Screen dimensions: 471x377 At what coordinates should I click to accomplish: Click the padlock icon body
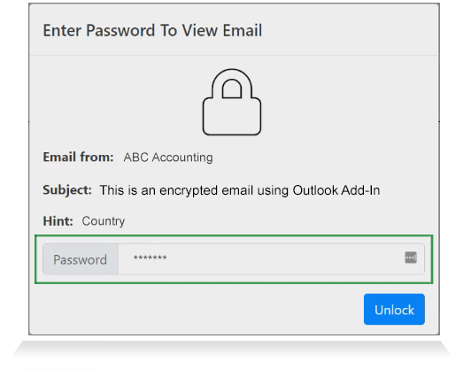[232, 116]
